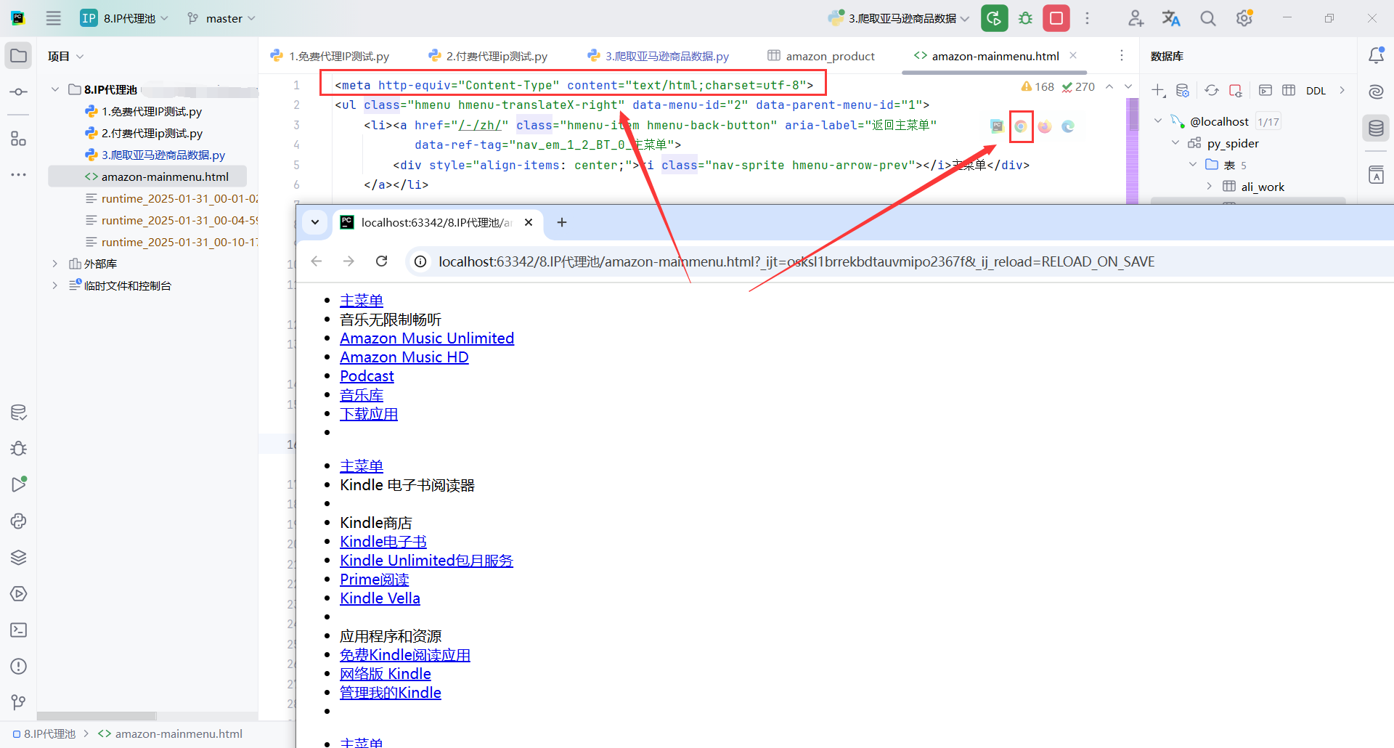Reload the browser page
The width and height of the screenshot is (1394, 748).
[382, 261]
